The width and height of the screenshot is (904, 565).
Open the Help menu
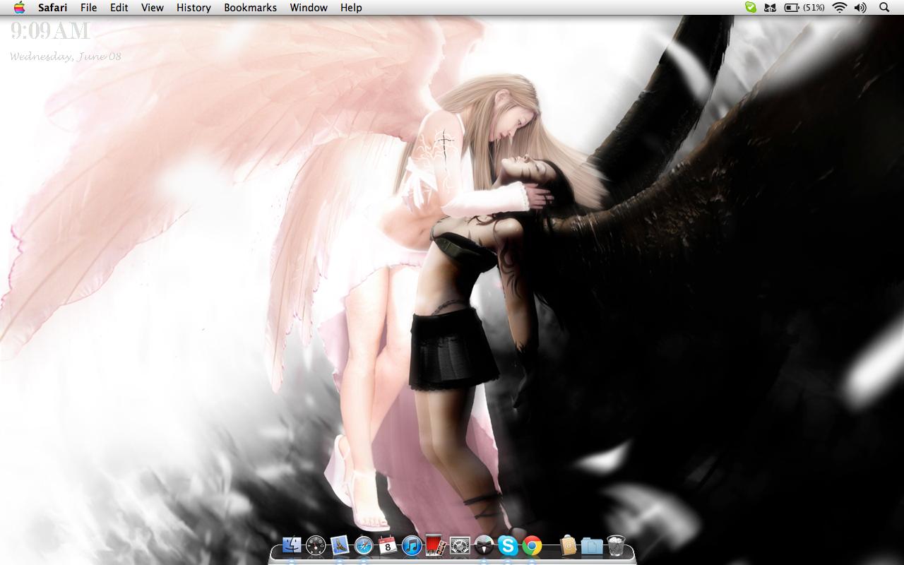(x=351, y=8)
